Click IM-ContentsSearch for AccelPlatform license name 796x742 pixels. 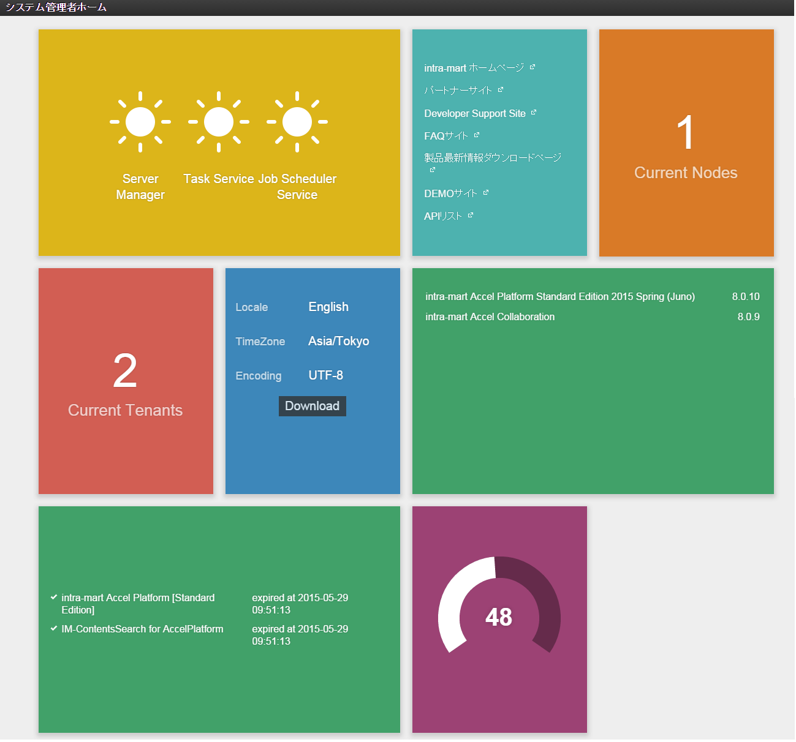pos(142,629)
